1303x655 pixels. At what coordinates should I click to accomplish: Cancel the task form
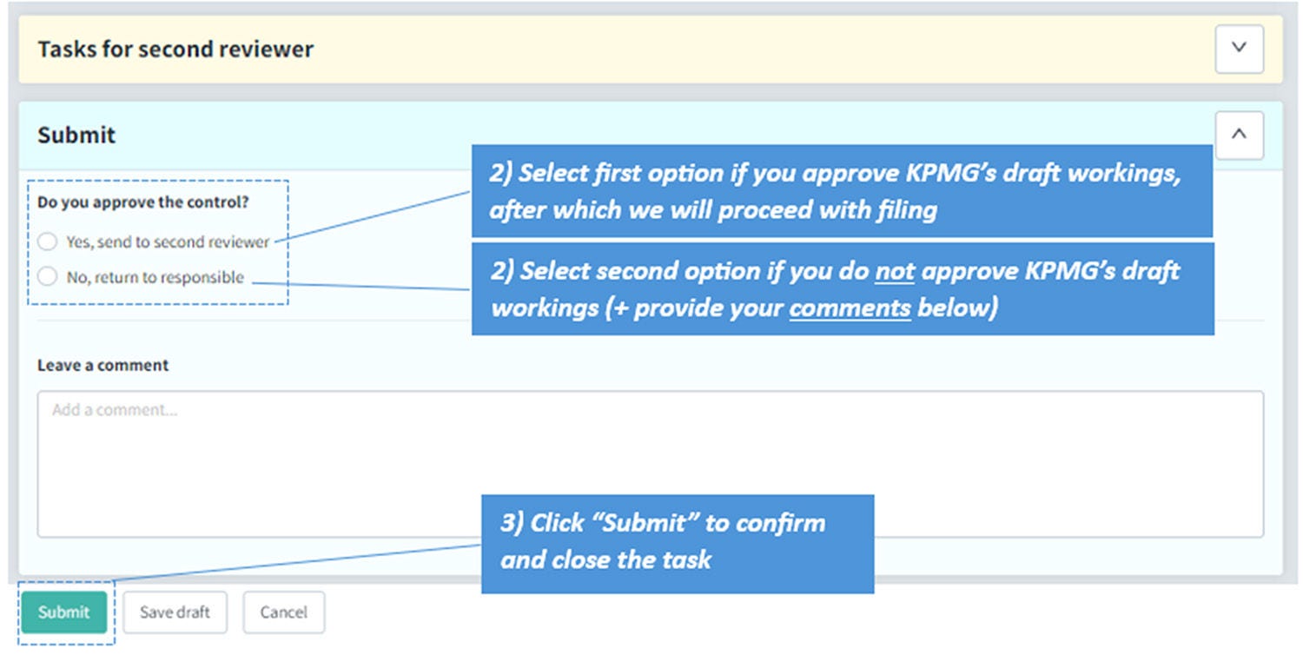(x=283, y=612)
